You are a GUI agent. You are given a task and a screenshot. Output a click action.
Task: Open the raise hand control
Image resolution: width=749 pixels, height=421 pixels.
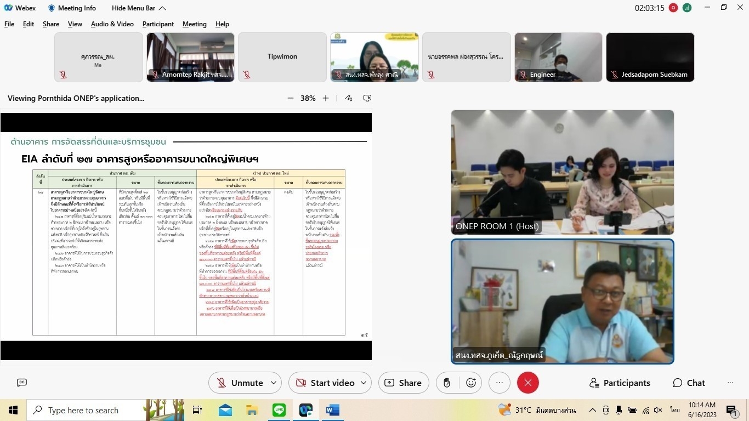[447, 383]
